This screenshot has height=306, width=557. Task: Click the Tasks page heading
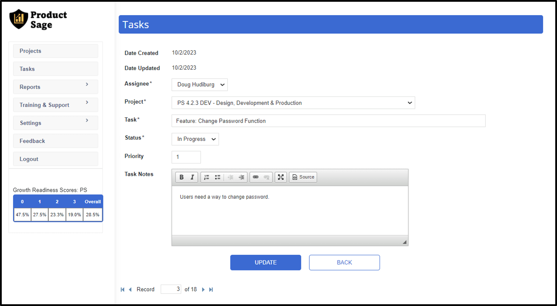(x=136, y=25)
